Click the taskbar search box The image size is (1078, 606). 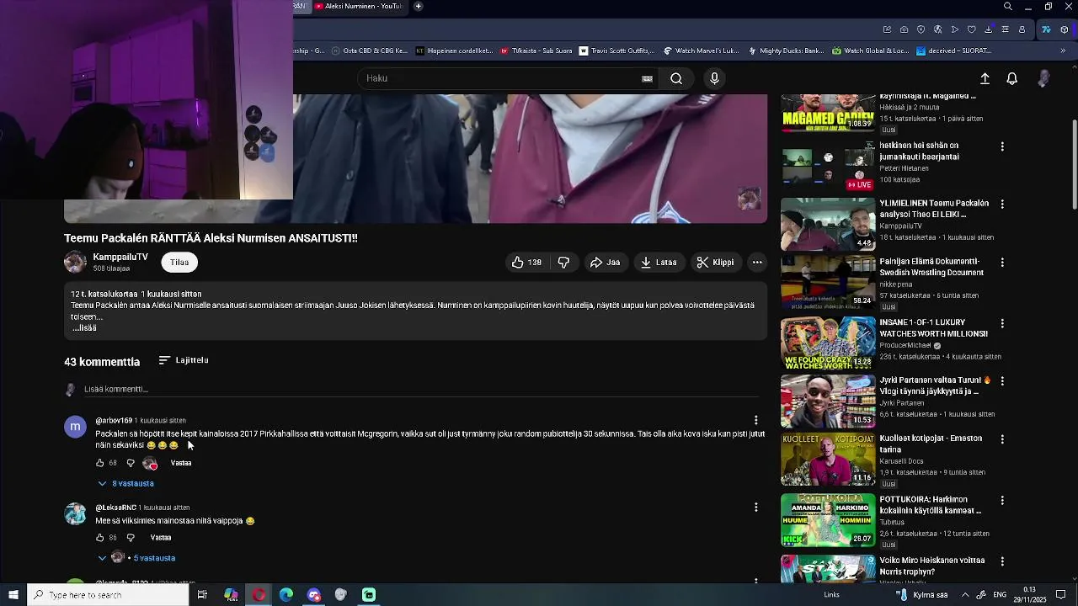click(x=108, y=595)
